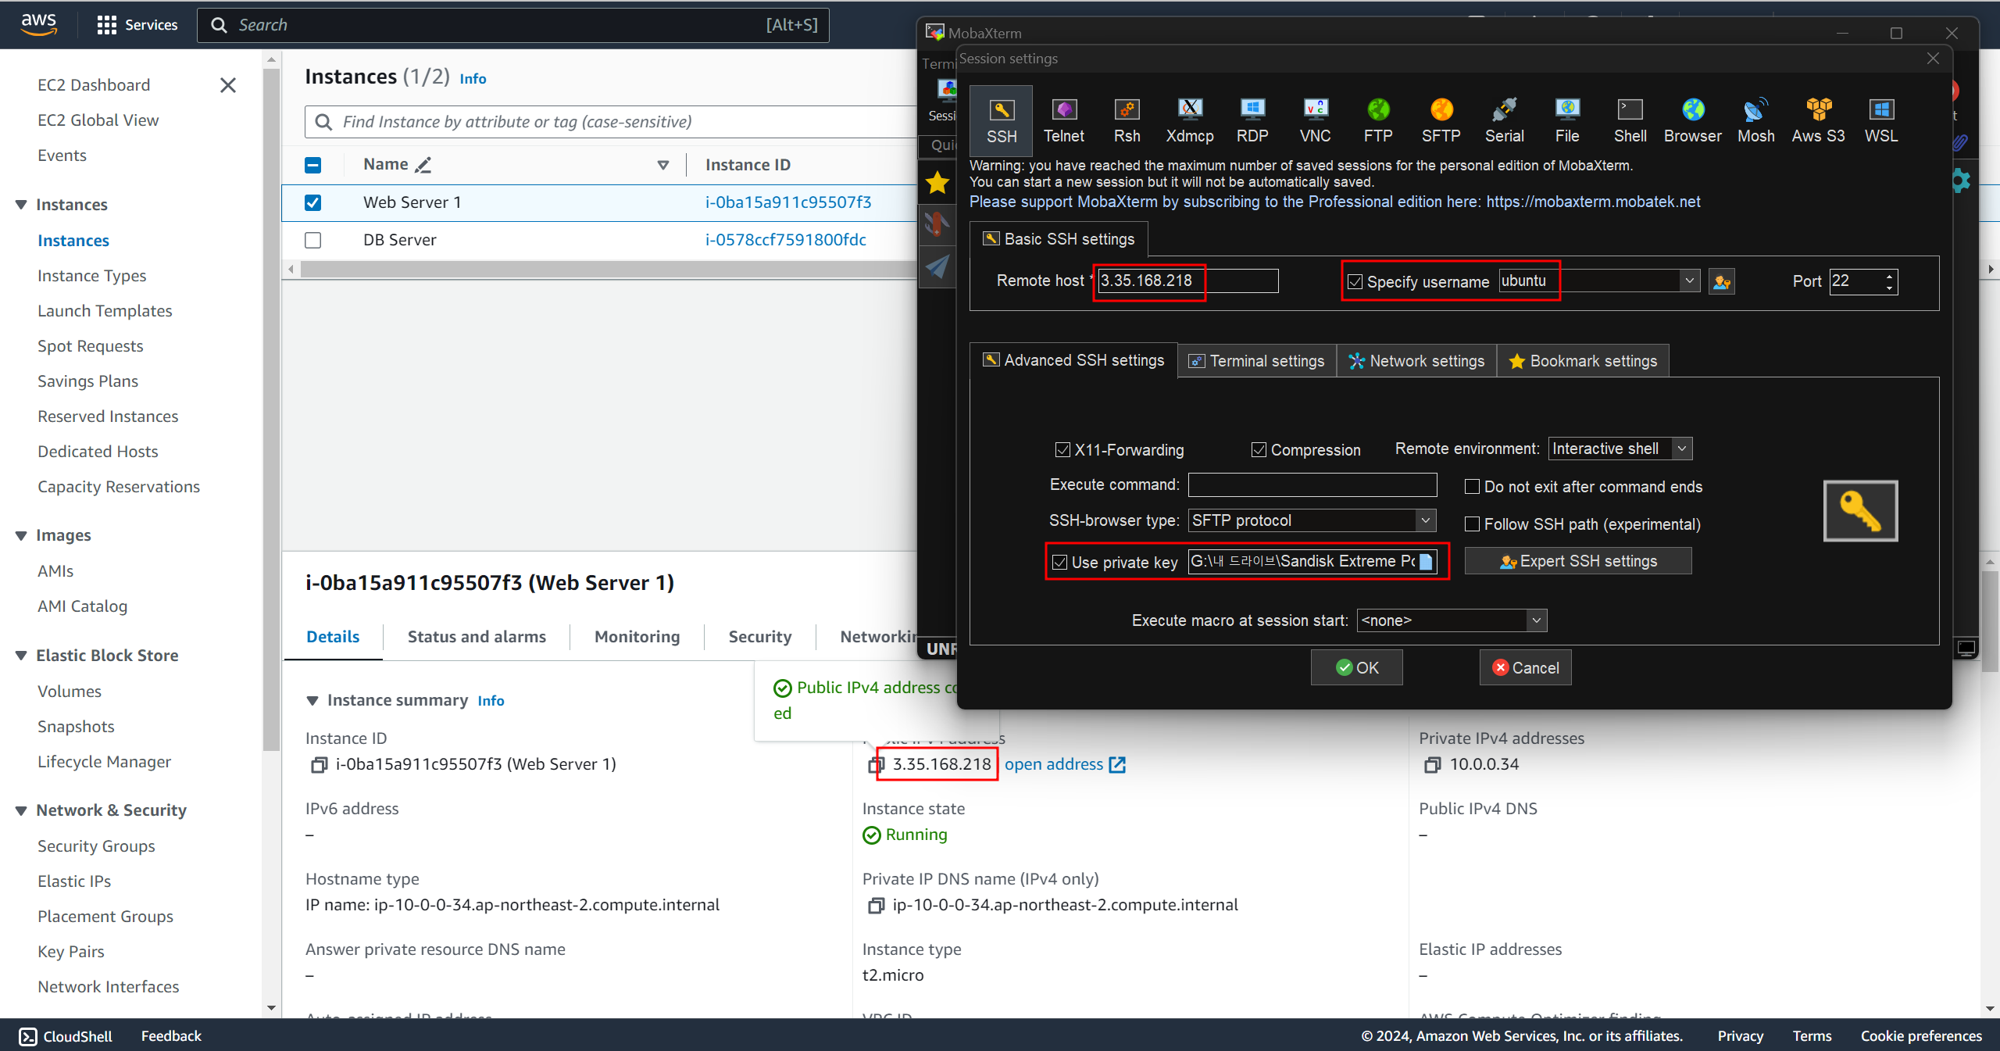Open the Monitoring tab in instance details
This screenshot has height=1051, width=2000.
637,637
